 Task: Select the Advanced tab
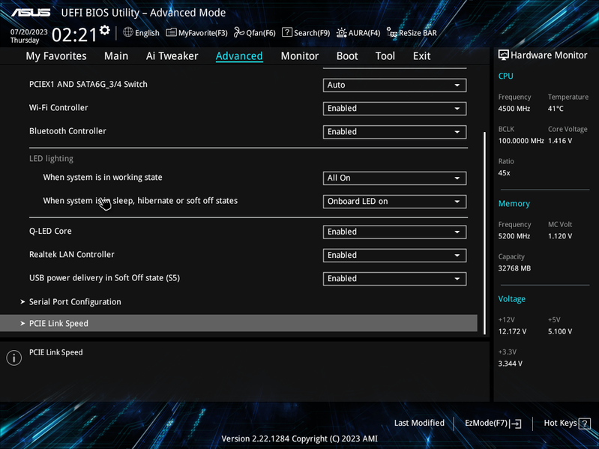239,56
